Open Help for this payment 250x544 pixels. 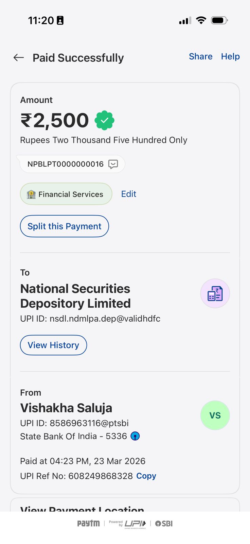(230, 56)
